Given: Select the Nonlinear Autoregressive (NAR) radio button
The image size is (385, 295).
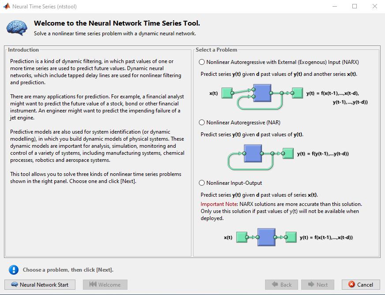Looking at the screenshot, I should [202, 123].
